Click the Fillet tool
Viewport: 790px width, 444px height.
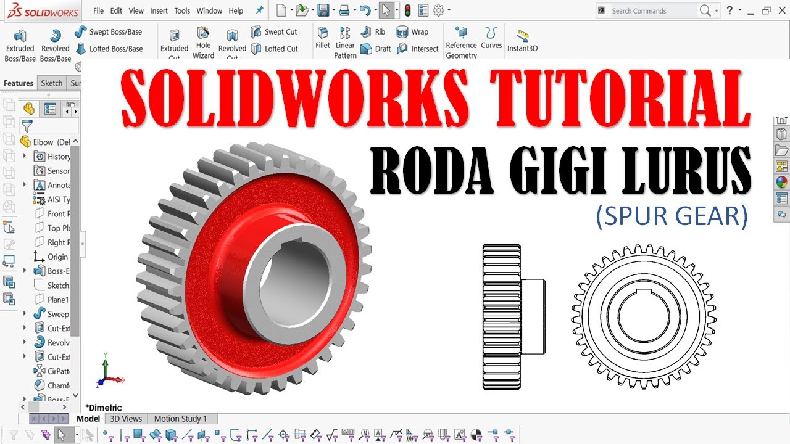pos(323,38)
